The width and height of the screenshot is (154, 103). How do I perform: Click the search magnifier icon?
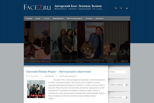pyautogui.click(x=127, y=72)
